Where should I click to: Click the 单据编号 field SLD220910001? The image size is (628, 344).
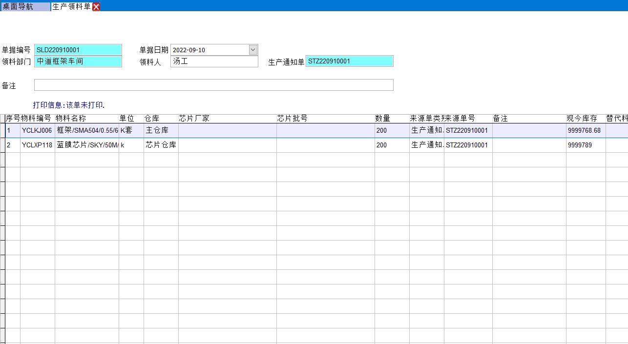tap(78, 50)
